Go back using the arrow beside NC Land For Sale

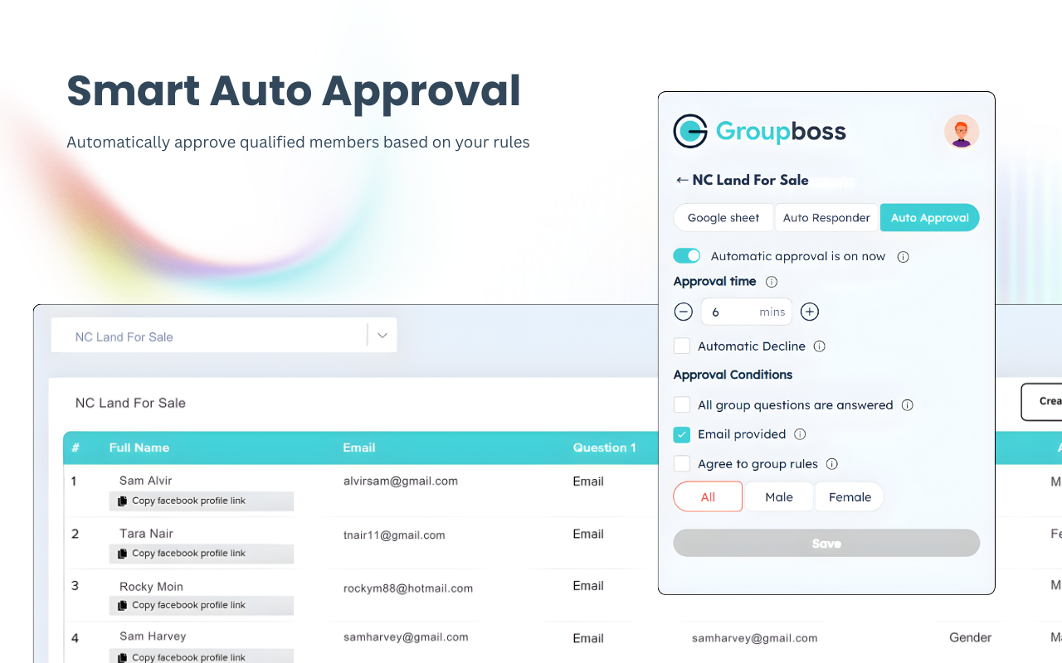(x=682, y=180)
